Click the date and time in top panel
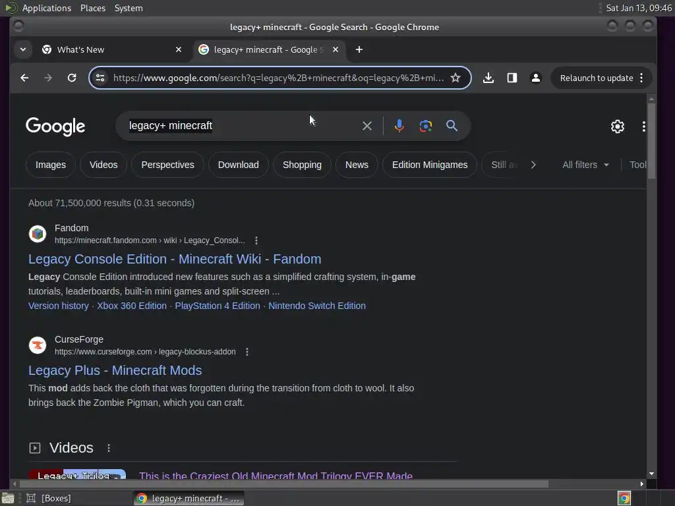This screenshot has height=506, width=675. click(639, 8)
